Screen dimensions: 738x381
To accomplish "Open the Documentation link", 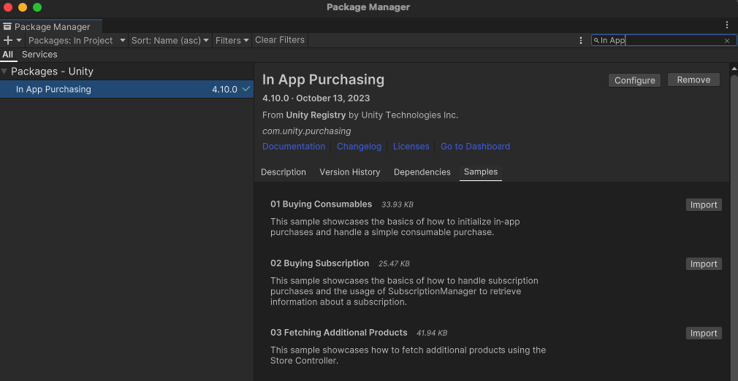I will (294, 146).
